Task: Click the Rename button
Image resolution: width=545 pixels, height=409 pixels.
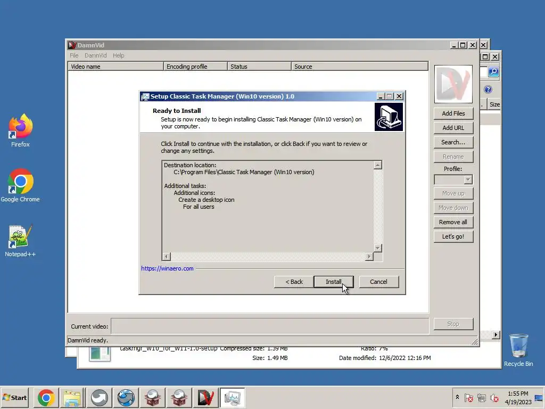Action: tap(453, 157)
